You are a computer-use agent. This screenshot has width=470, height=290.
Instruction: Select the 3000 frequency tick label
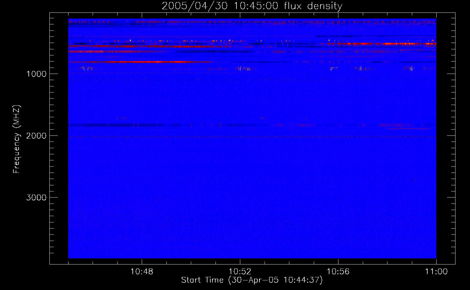tap(36, 197)
